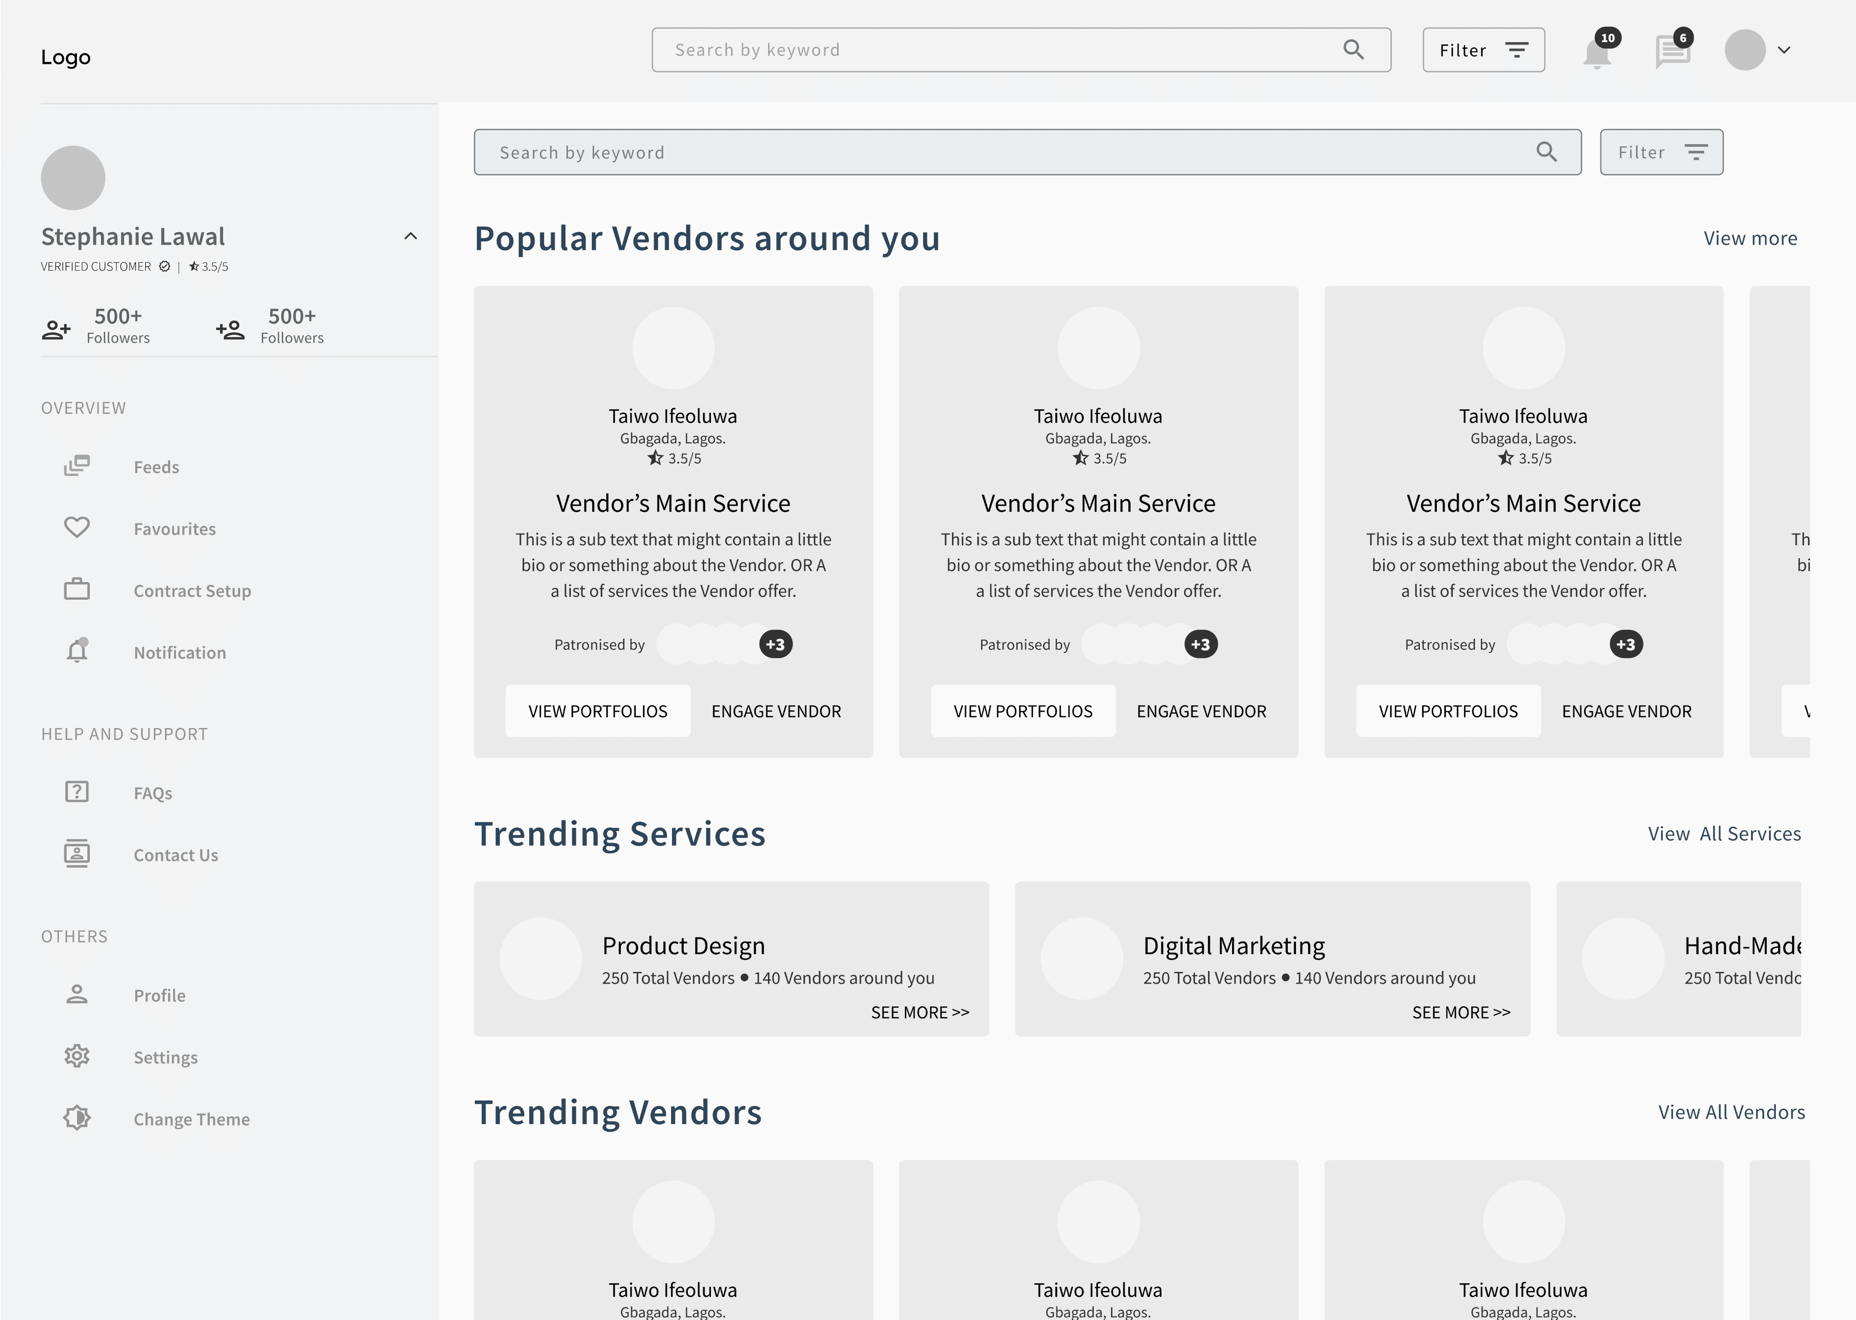This screenshot has width=1856, height=1320.
Task: Open the Filter button beside content search
Action: coord(1661,152)
